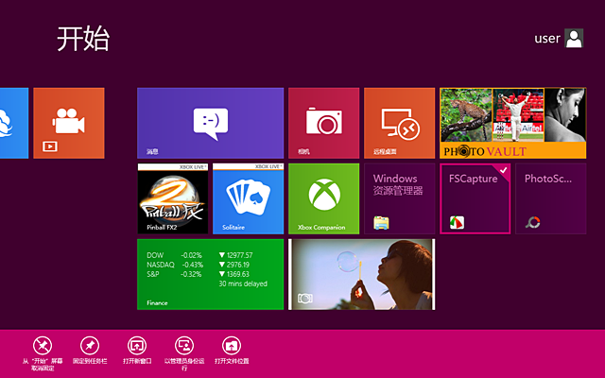Deselect the checked FSCapture tile
The width and height of the screenshot is (605, 378).
point(475,198)
